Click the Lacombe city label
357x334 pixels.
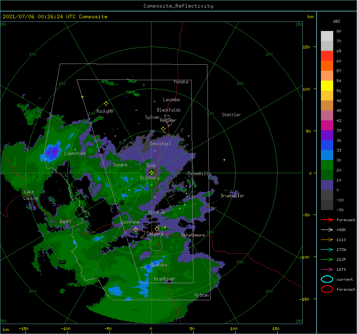click(x=171, y=100)
